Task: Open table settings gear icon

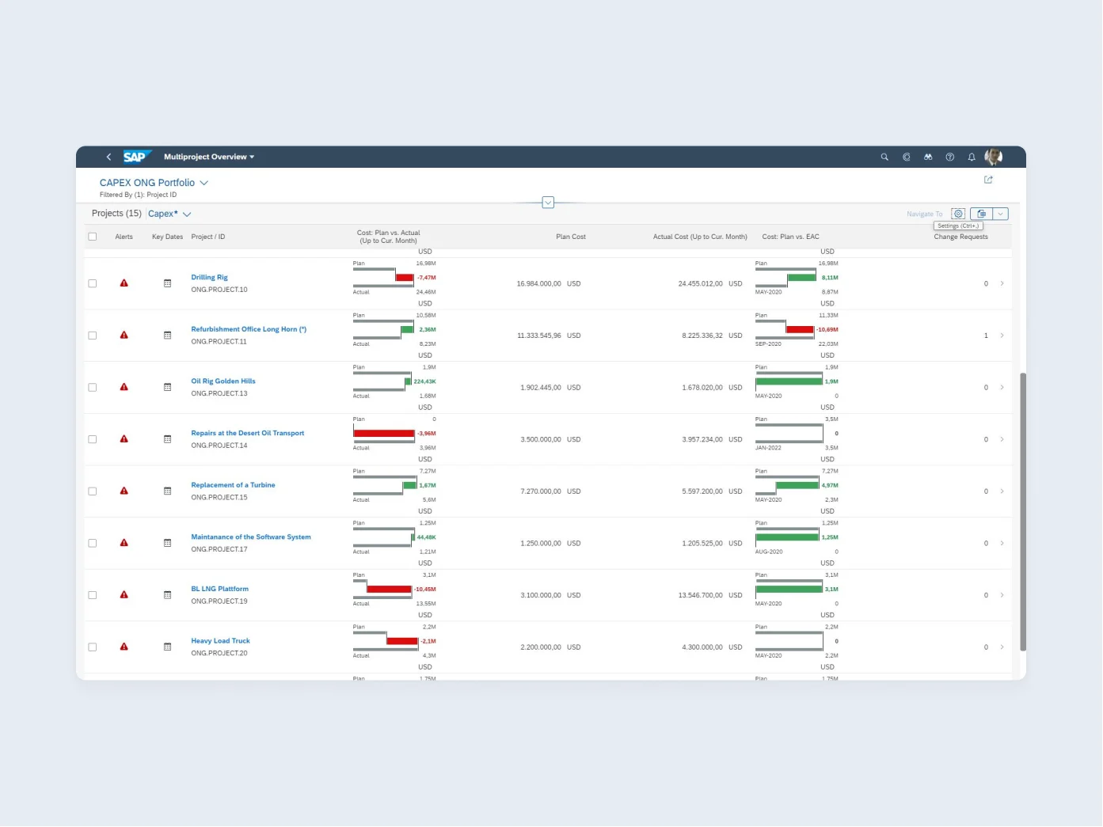Action: click(x=958, y=214)
